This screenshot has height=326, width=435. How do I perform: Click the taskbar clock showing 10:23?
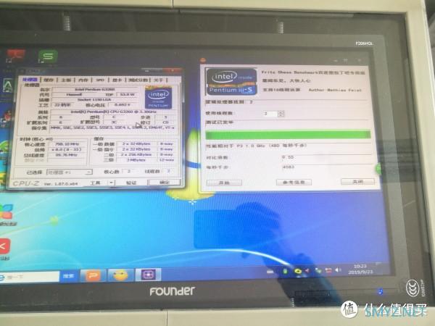click(x=360, y=269)
